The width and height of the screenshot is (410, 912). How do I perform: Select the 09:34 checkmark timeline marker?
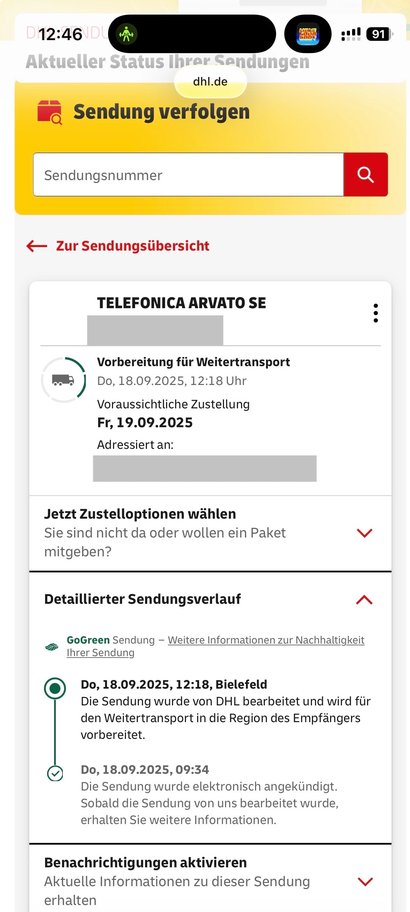point(55,773)
